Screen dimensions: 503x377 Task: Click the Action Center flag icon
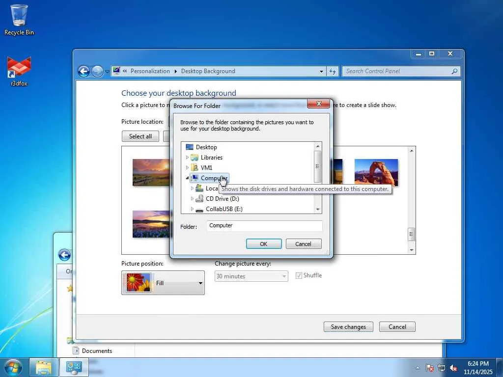[x=430, y=368]
